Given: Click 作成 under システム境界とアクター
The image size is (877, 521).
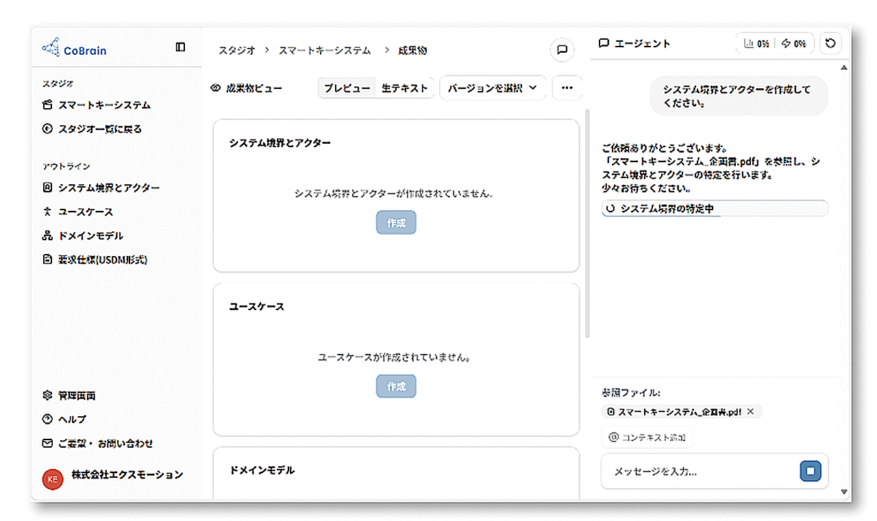Looking at the screenshot, I should click(395, 222).
